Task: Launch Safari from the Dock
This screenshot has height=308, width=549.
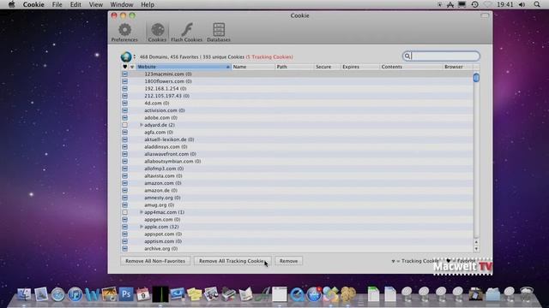Action: click(57, 294)
